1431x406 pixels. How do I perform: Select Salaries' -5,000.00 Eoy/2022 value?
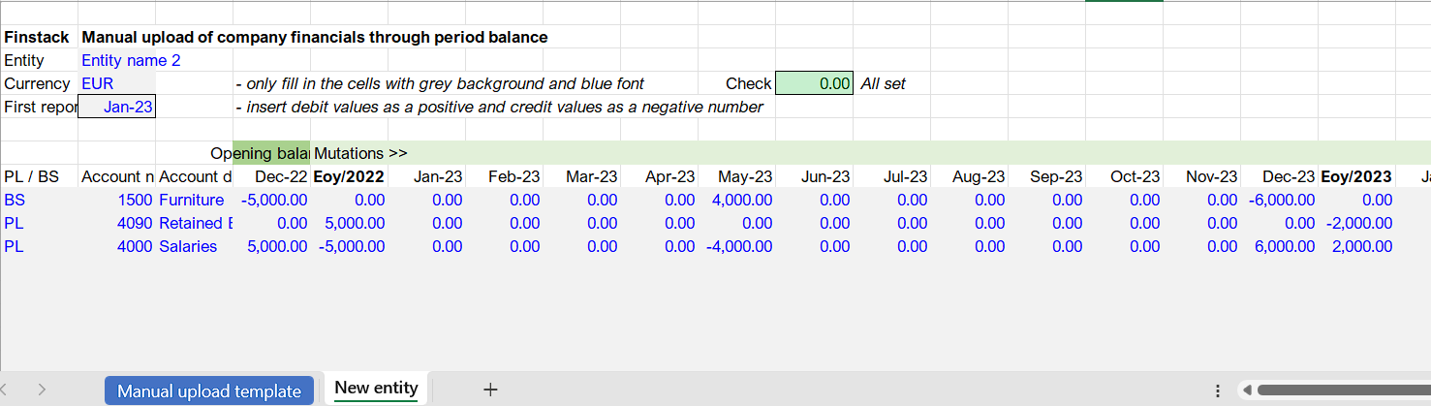[x=349, y=246]
